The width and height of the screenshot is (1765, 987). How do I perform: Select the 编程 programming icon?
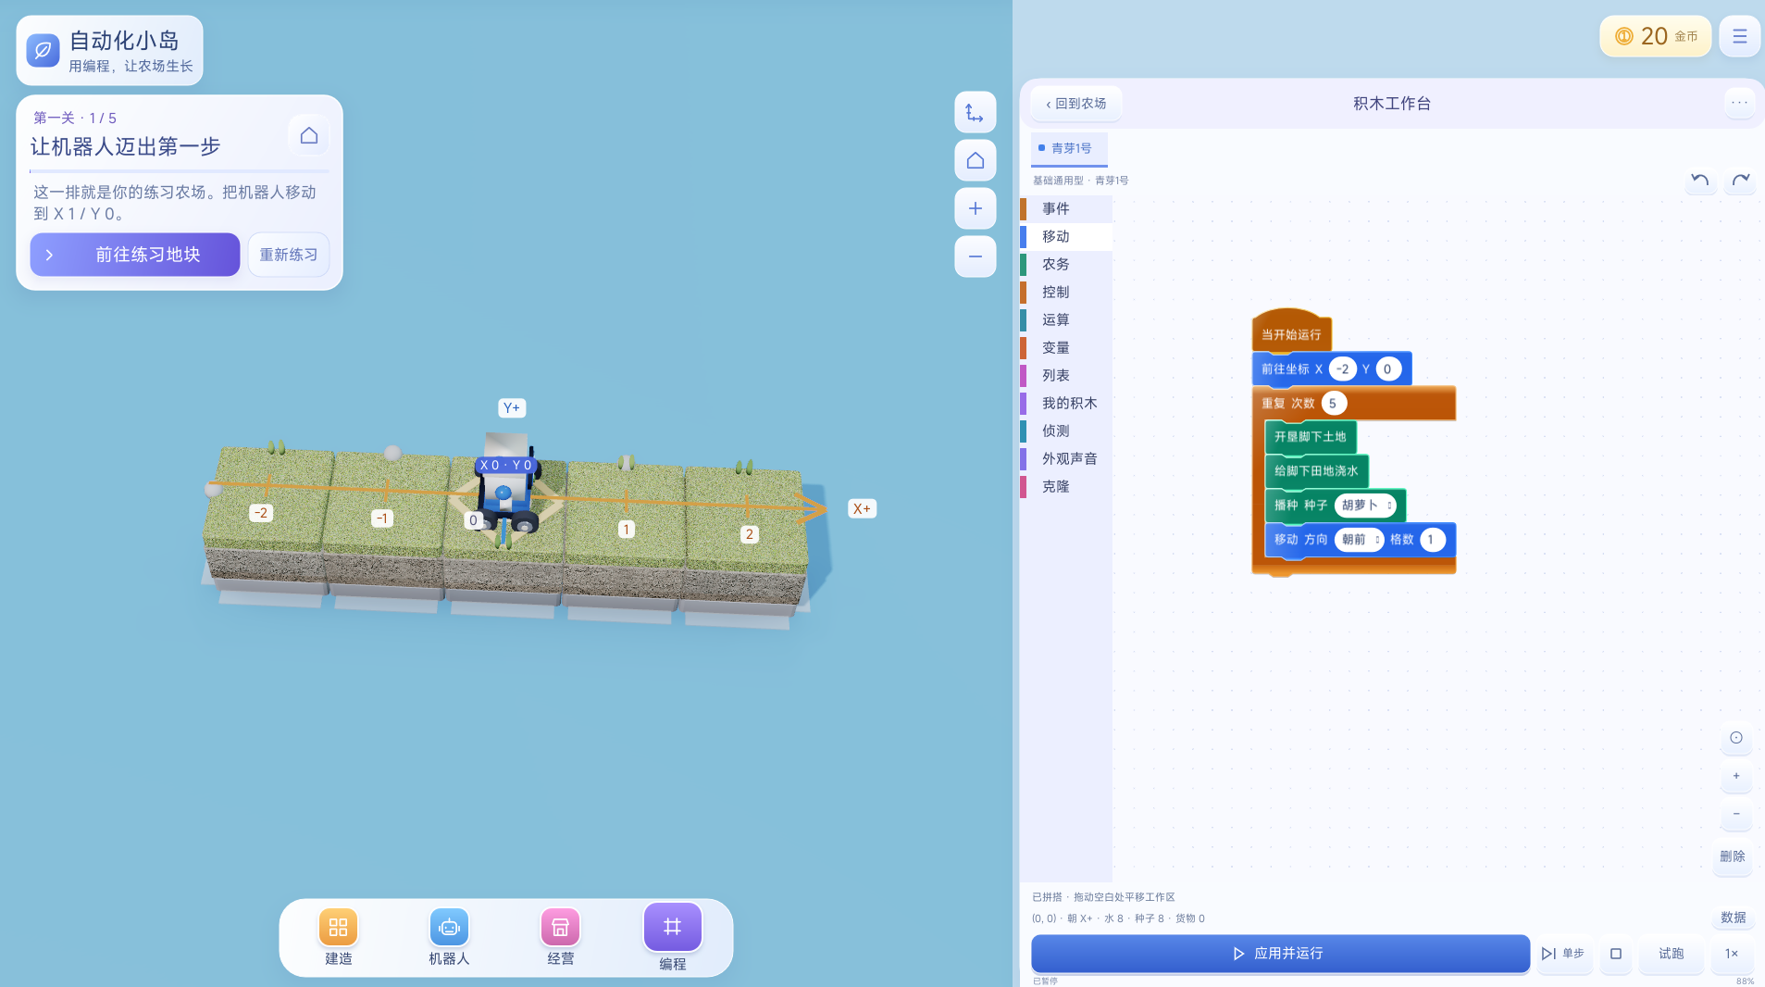pyautogui.click(x=673, y=926)
